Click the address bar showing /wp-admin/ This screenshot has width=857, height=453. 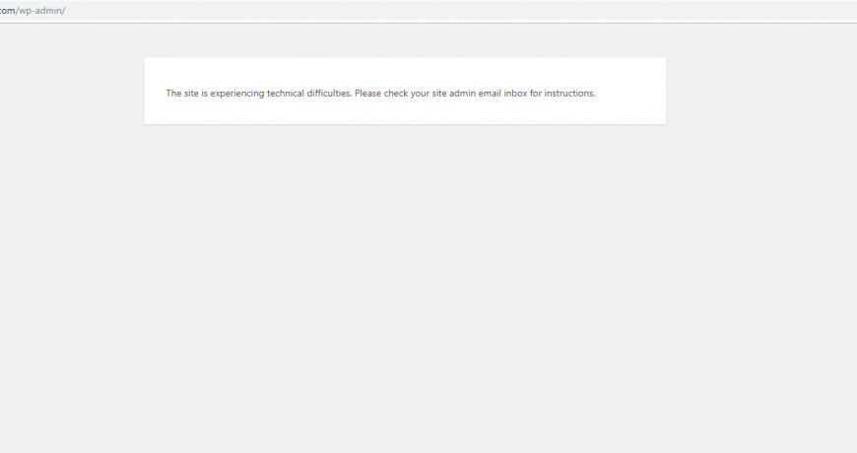click(428, 11)
